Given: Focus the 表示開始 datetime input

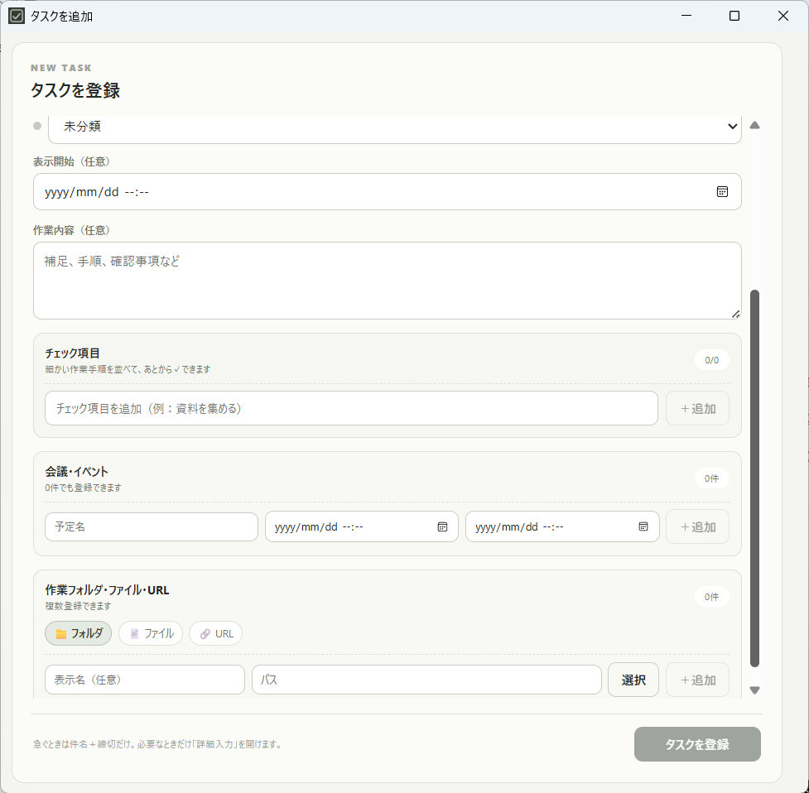Looking at the screenshot, I should pyautogui.click(x=388, y=192).
